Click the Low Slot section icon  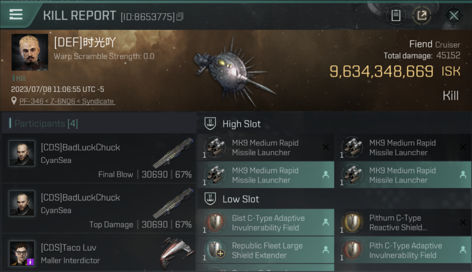tap(211, 199)
